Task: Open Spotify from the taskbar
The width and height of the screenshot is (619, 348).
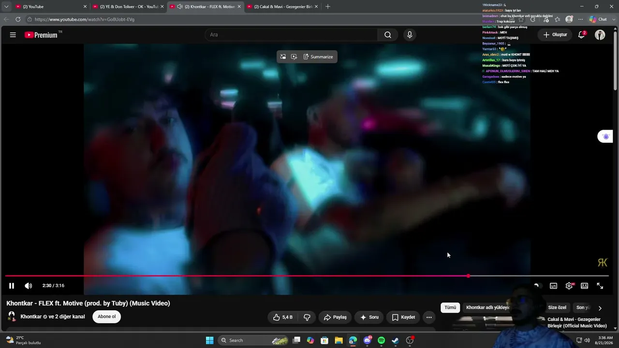Action: click(381, 340)
